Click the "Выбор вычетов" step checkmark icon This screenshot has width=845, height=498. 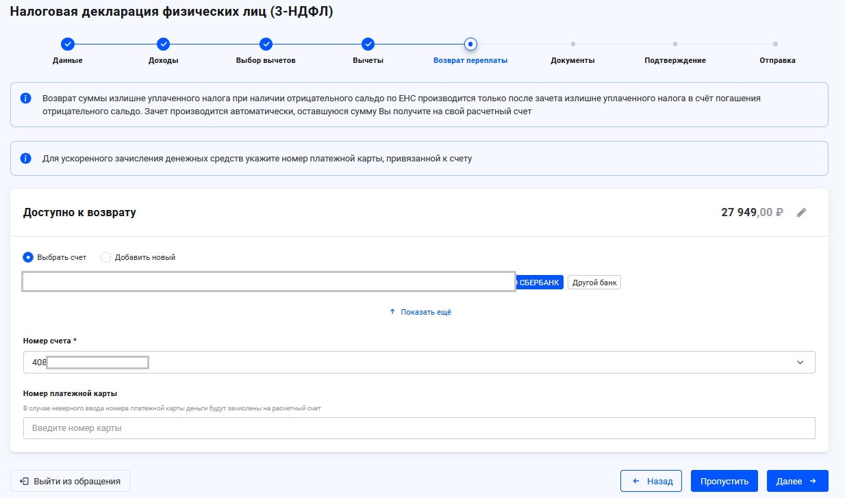click(x=266, y=44)
